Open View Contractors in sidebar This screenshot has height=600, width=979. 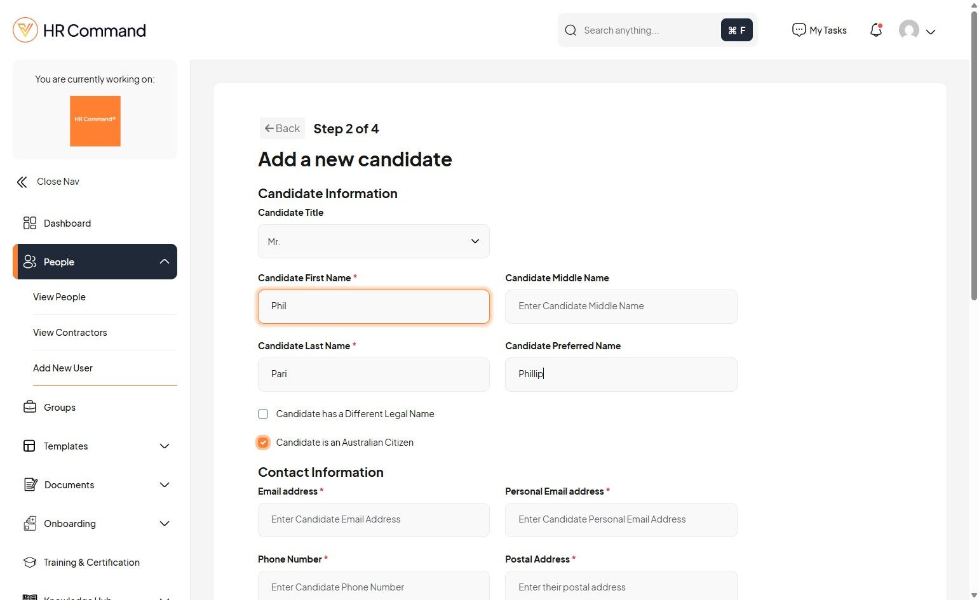(x=70, y=333)
